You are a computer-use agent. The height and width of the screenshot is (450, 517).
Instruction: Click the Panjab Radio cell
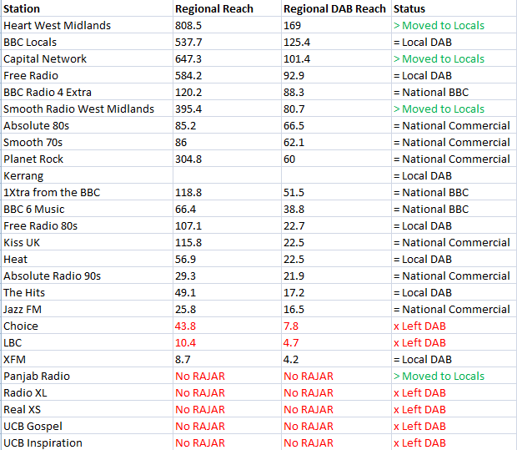coord(87,376)
